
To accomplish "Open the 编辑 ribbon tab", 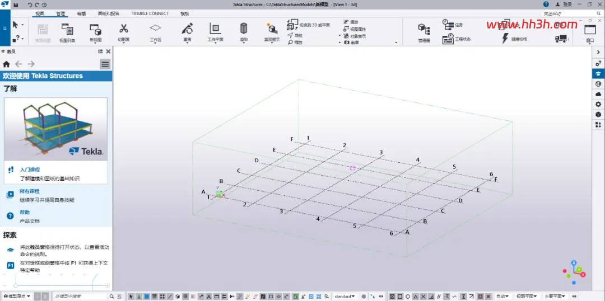I will (81, 13).
